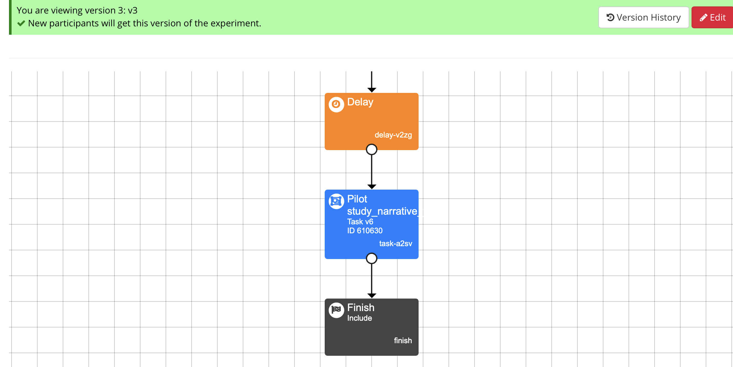Select the Finish node title
Image resolution: width=733 pixels, height=367 pixels.
coord(361,308)
